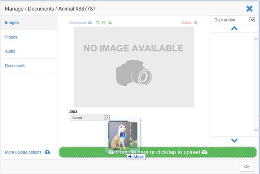Viewport: 260px width, 174px height.
Task: Rotate image clockwise
Action: (x=104, y=23)
